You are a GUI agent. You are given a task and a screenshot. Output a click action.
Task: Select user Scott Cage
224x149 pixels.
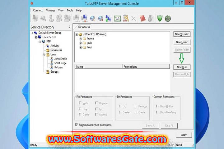[x=60, y=63]
